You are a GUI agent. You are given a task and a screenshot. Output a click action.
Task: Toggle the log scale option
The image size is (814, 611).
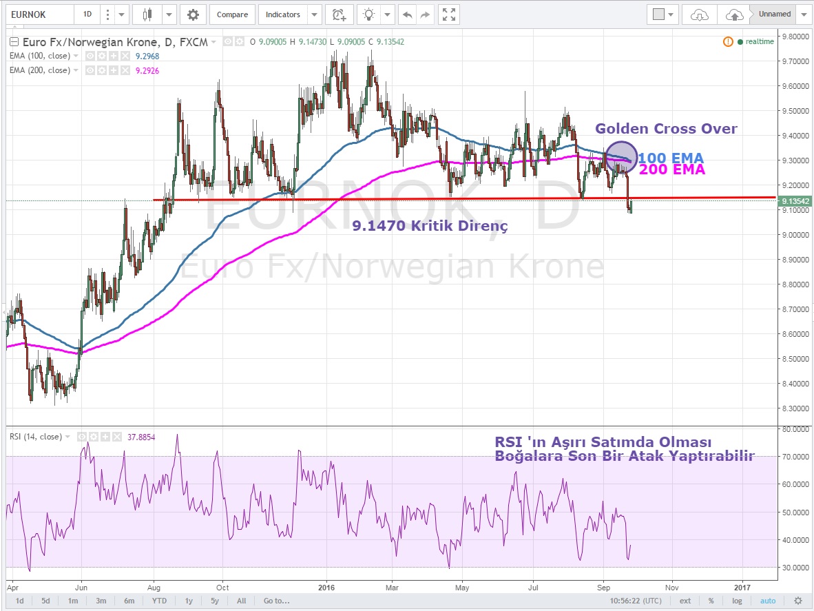click(737, 601)
